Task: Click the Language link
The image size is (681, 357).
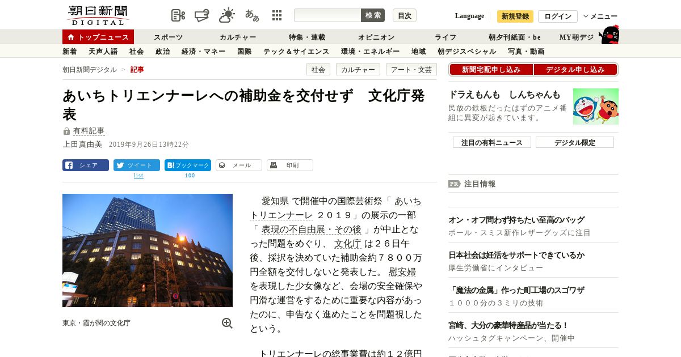Action: tap(469, 16)
